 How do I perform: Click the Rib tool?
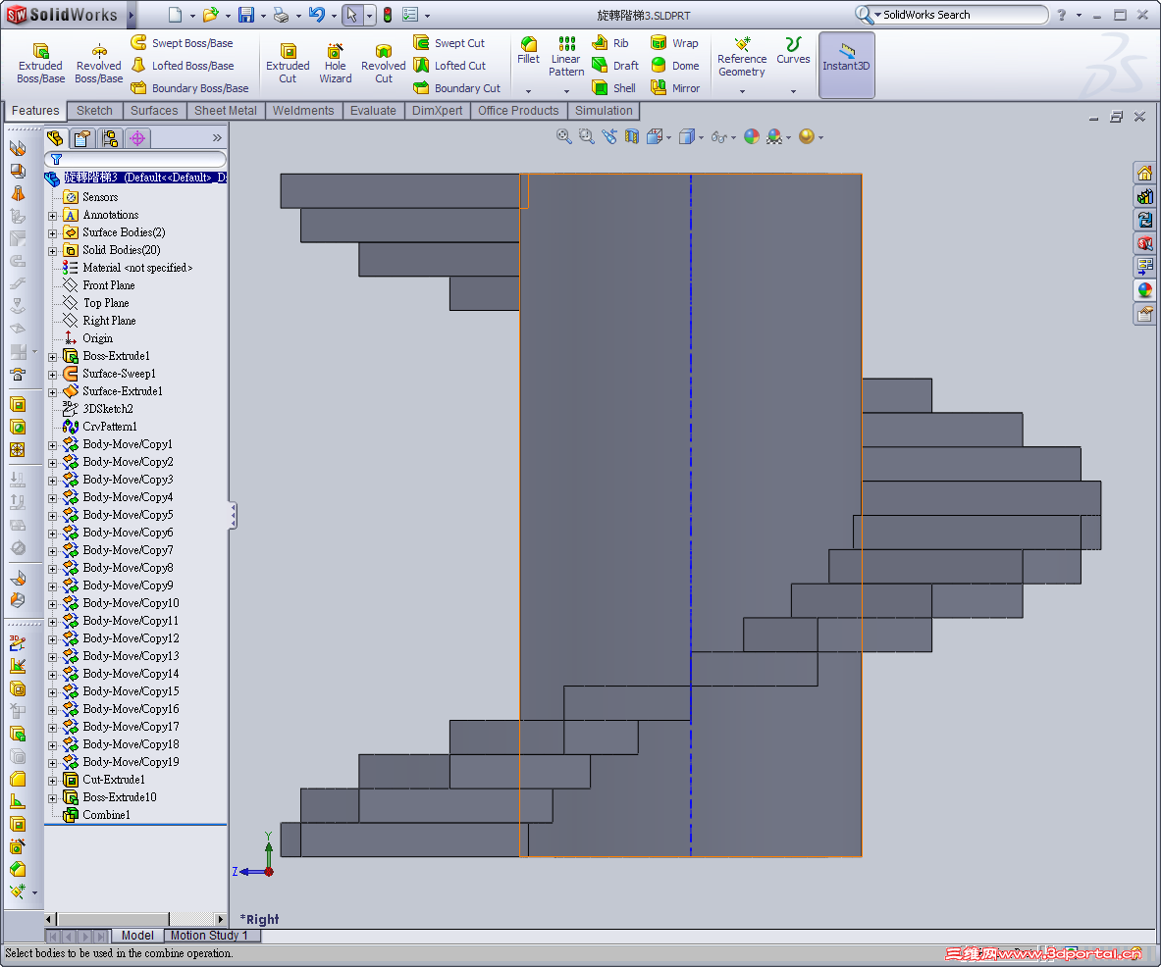click(x=610, y=43)
